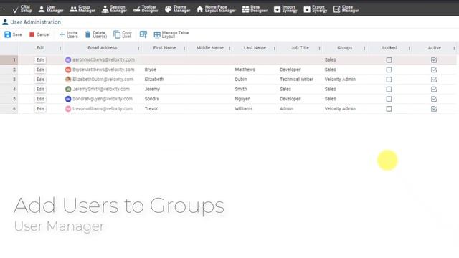Open First Name column menu

pos(184,48)
